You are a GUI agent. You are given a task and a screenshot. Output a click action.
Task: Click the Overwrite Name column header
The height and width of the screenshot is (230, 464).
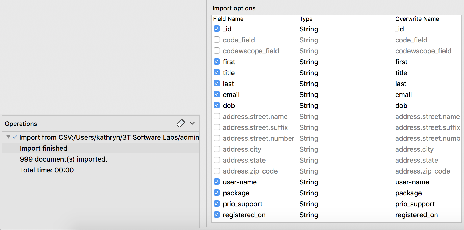pyautogui.click(x=417, y=19)
